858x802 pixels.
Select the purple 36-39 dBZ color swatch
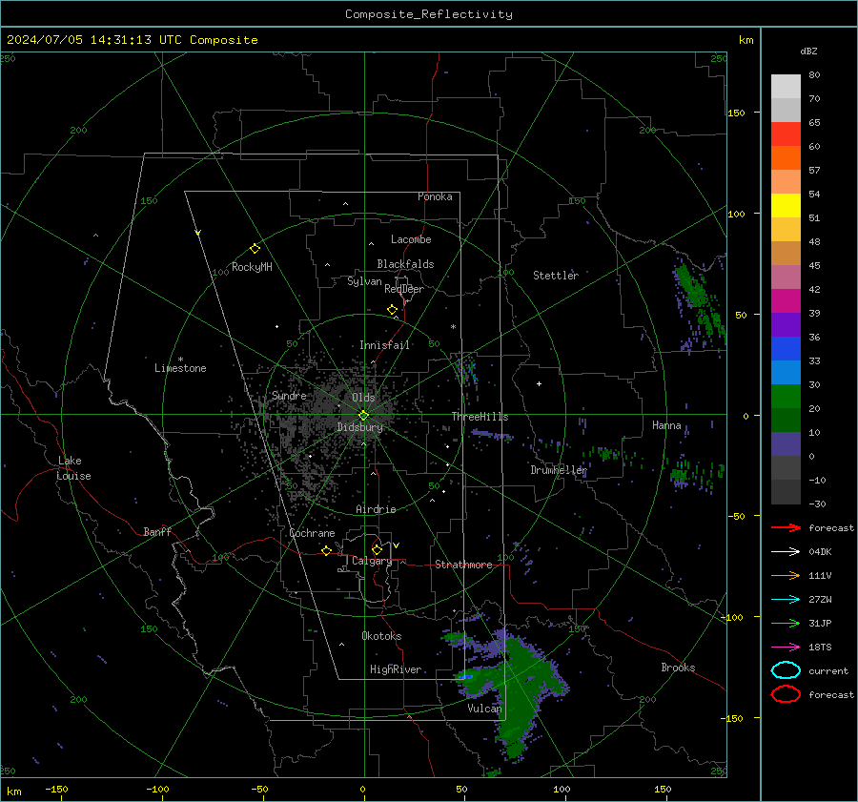786,324
